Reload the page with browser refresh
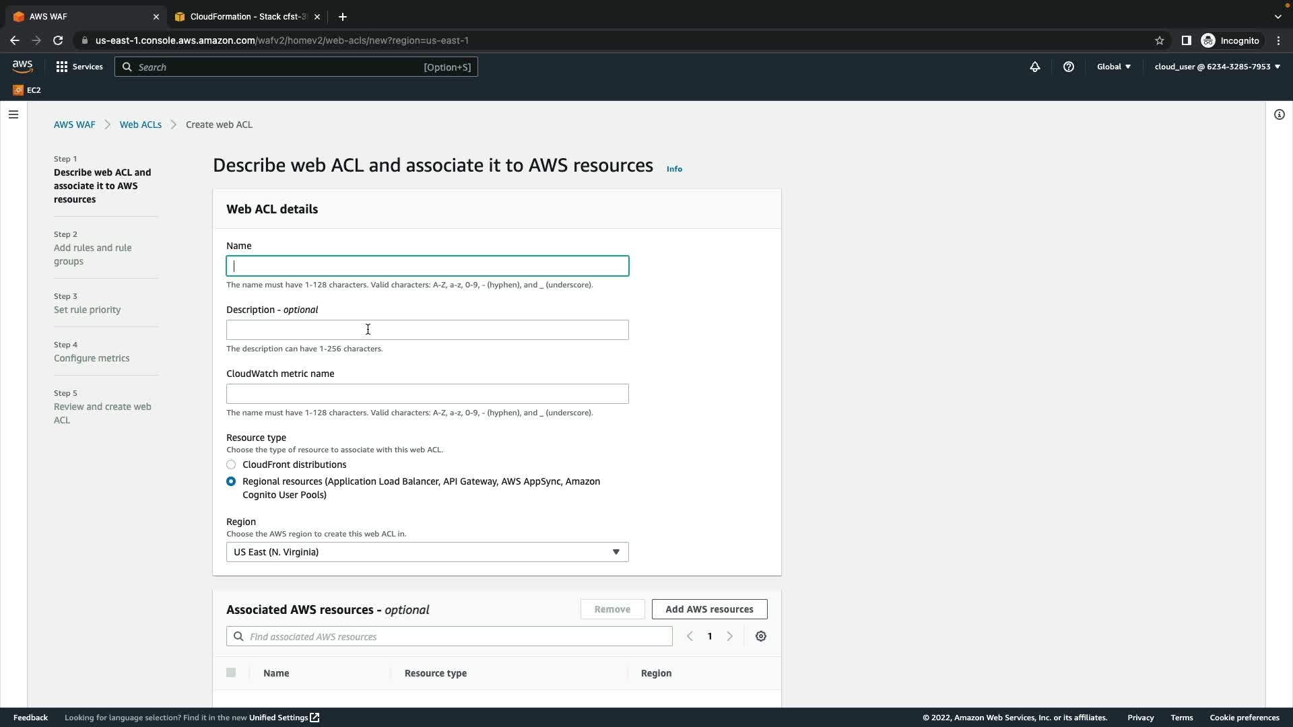This screenshot has height=727, width=1293. click(58, 40)
